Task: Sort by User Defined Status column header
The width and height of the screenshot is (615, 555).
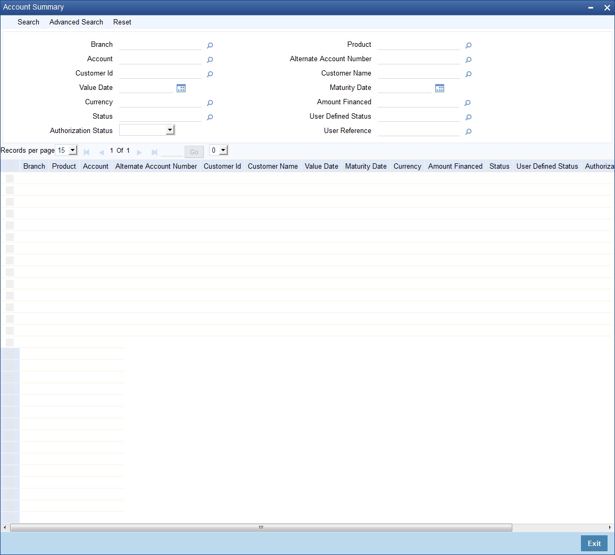Action: (547, 167)
